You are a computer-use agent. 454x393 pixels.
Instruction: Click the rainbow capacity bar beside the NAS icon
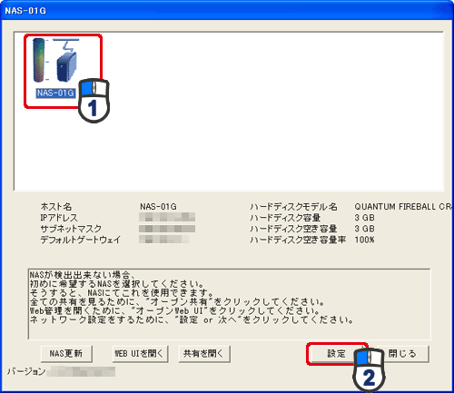point(39,60)
